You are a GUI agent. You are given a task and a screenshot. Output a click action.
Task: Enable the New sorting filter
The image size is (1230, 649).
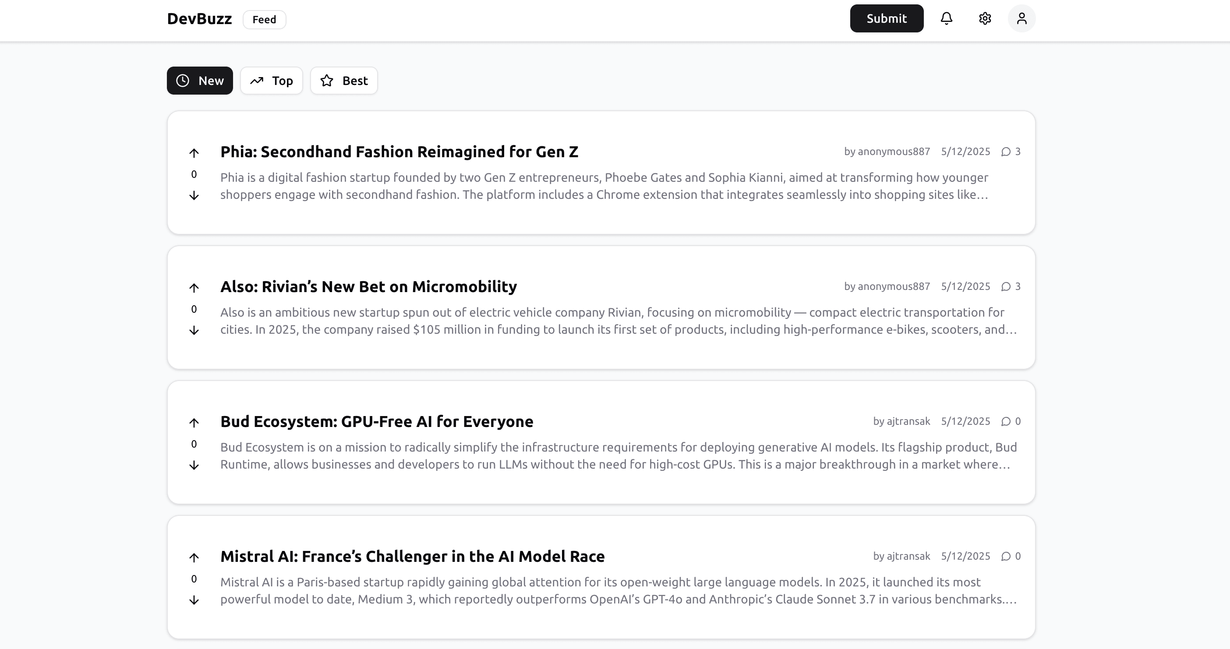coord(200,81)
